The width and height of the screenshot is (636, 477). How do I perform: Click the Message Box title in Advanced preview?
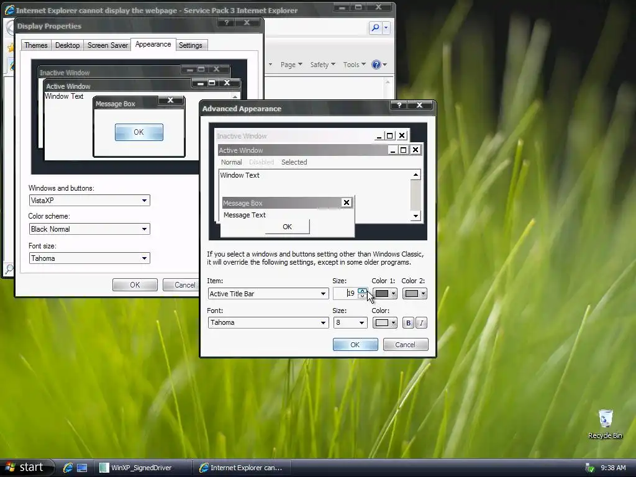point(243,203)
